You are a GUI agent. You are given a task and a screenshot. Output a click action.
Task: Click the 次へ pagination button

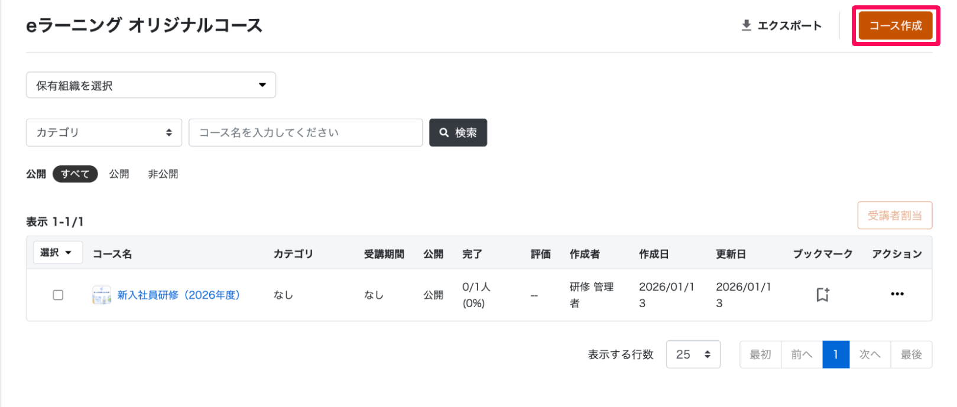pyautogui.click(x=870, y=354)
